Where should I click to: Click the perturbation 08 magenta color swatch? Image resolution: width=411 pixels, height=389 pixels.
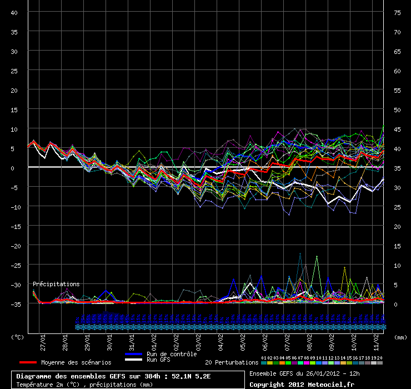click(307, 363)
